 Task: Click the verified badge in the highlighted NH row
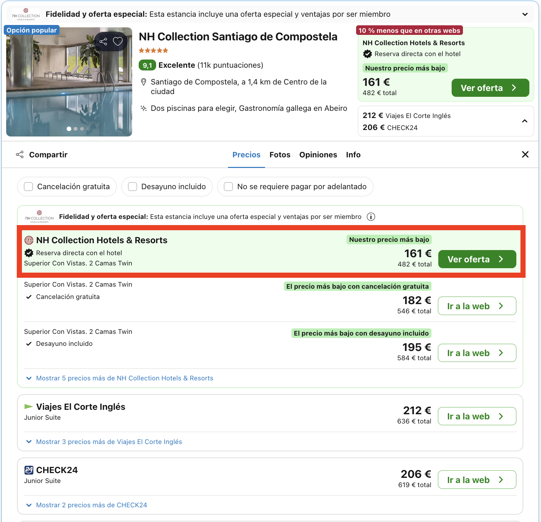[x=29, y=253]
